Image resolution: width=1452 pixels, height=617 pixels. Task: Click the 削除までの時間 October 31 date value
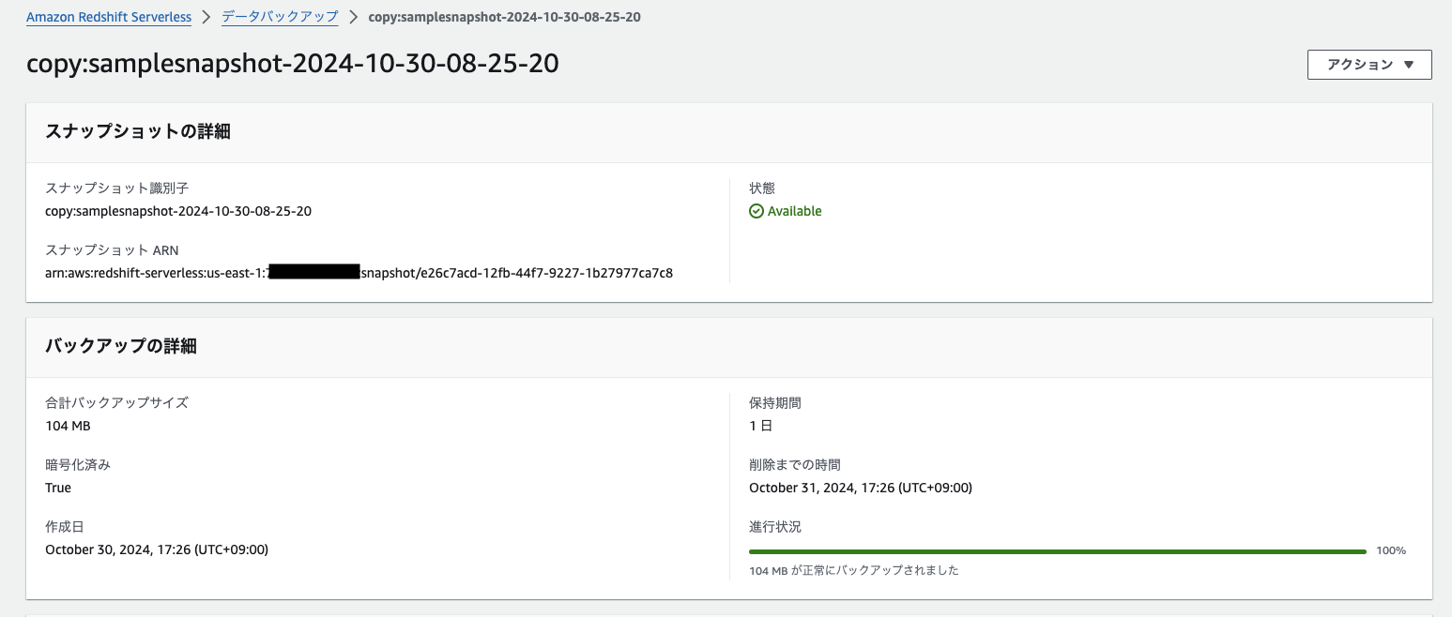coord(861,488)
